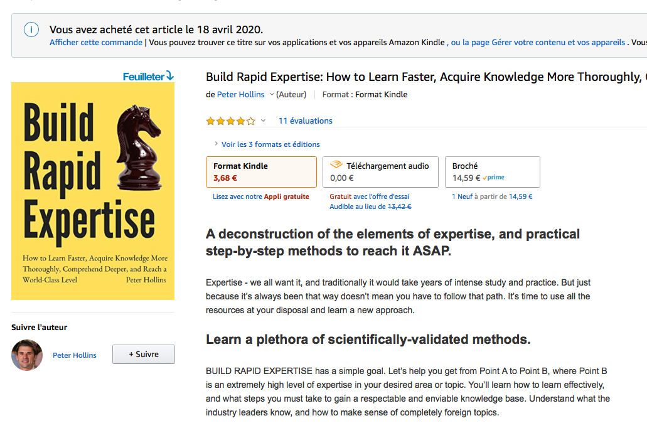Click Peter Hollins link in byline

click(240, 95)
